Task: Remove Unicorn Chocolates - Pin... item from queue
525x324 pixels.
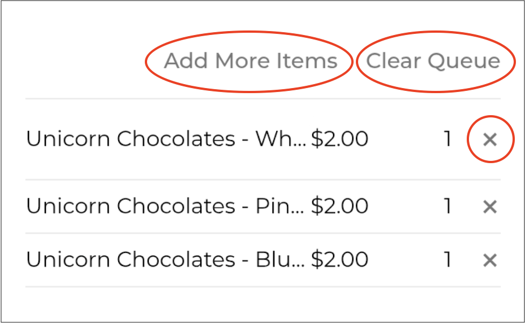Action: (490, 207)
